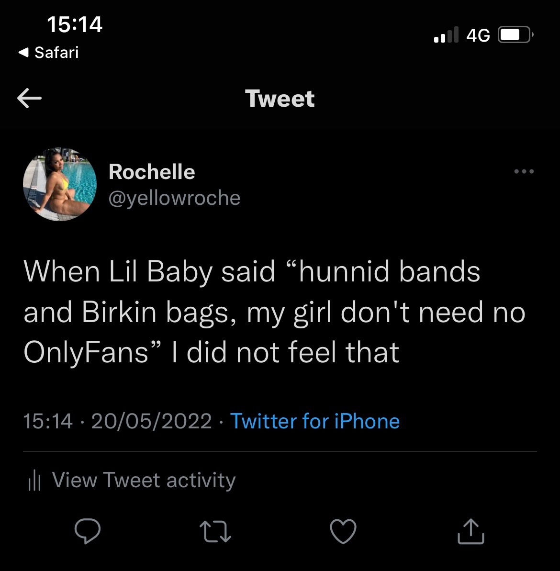Tap the battery indicator in status bar
The width and height of the screenshot is (560, 571).
[515, 35]
